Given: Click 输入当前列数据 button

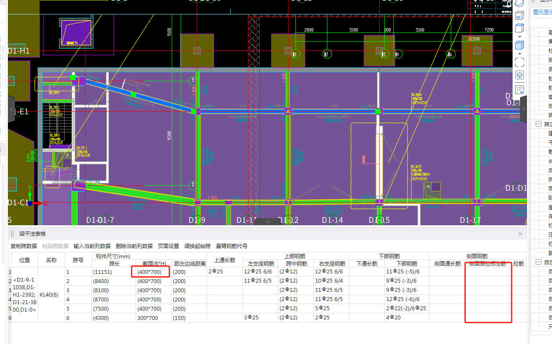Looking at the screenshot, I should [92, 246].
